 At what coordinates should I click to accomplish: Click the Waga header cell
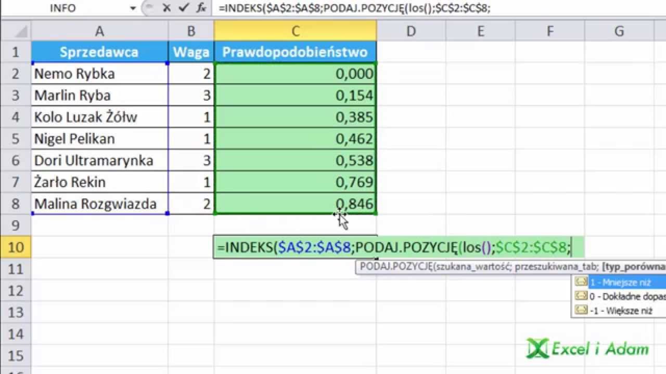point(191,52)
